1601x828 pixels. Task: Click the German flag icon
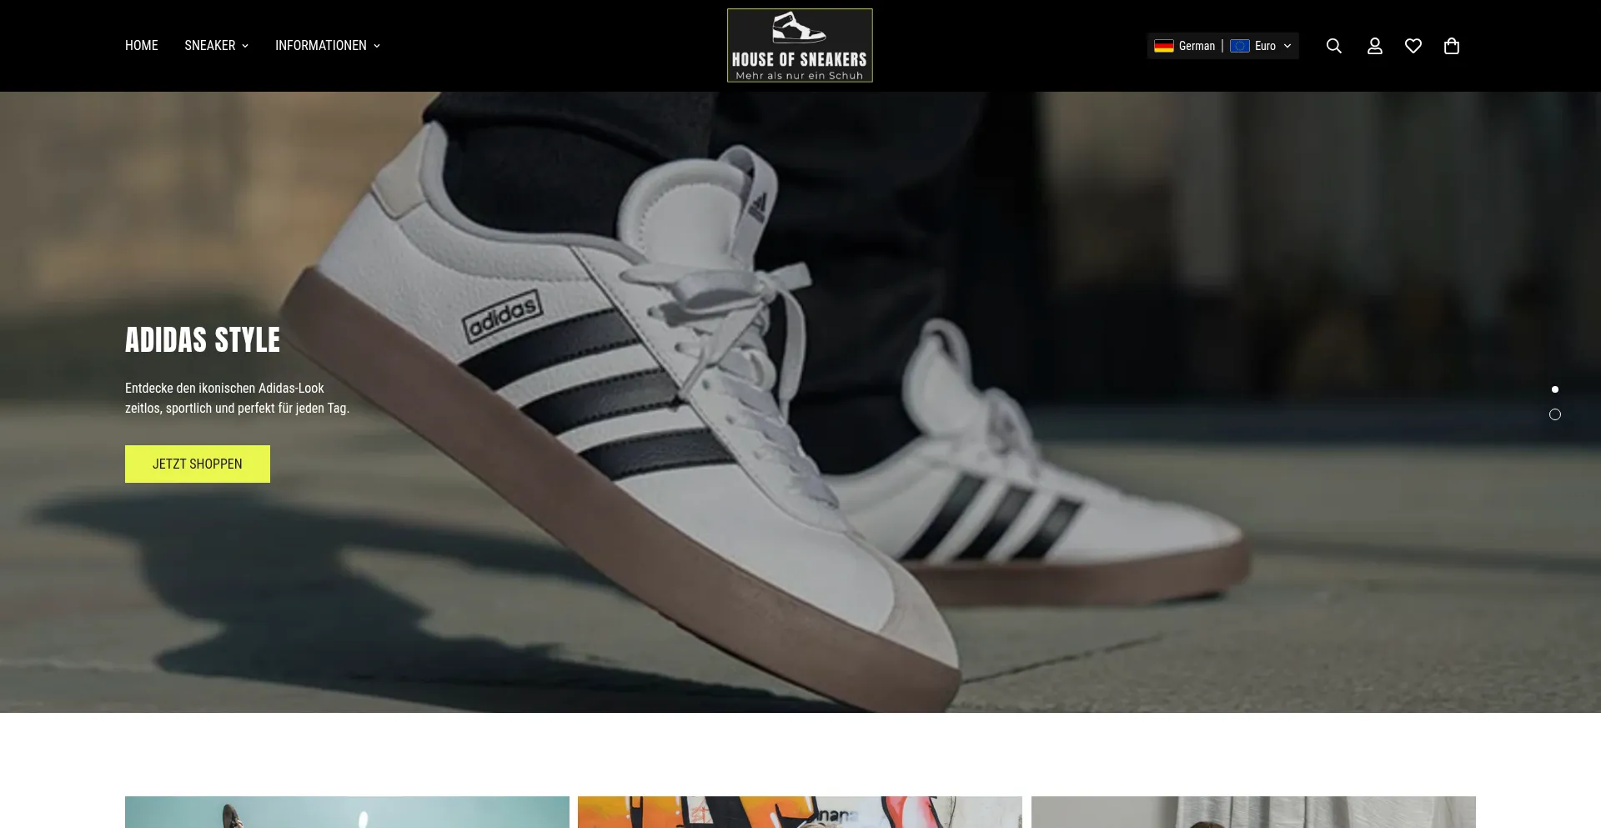click(1164, 46)
